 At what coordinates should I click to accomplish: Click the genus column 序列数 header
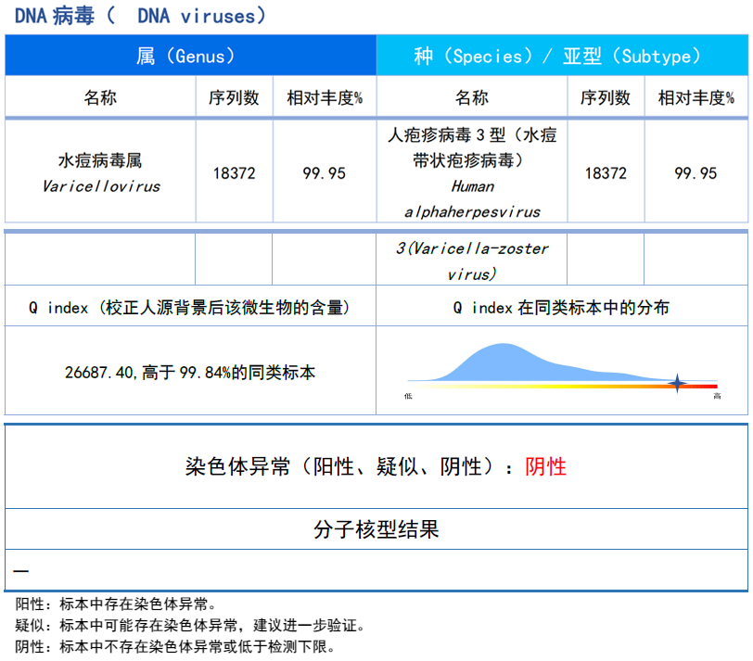(234, 97)
